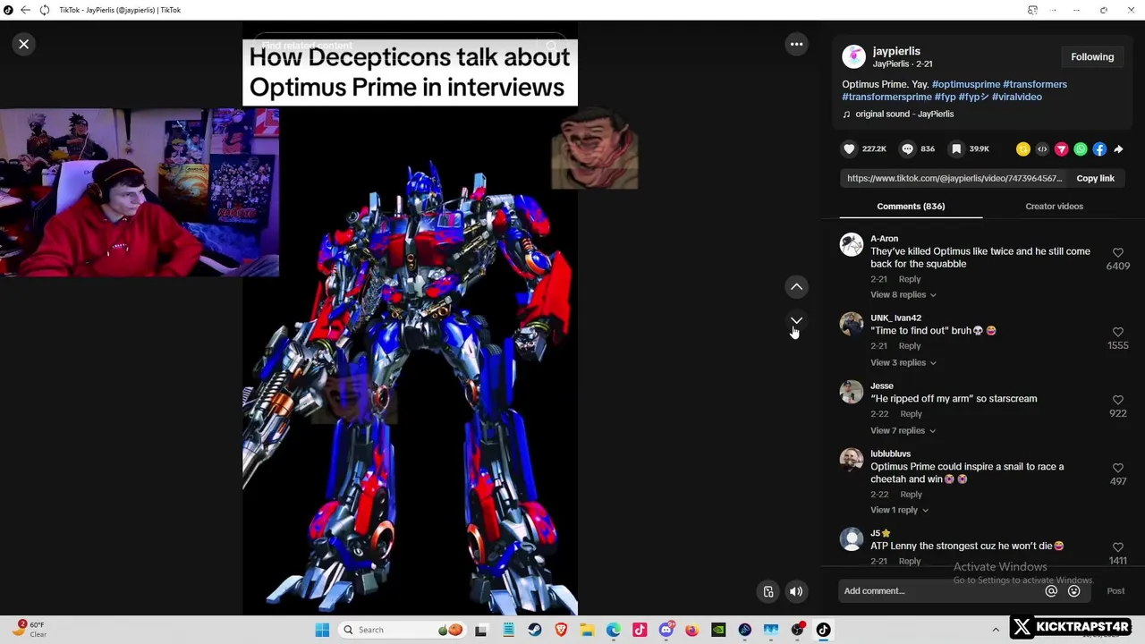
Task: Click the browser back arrow
Action: (25, 10)
